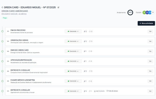156x99 pixels.
Task: Click the EMISSÃO GREEN CARD activity title
Action: pyautogui.click(x=20, y=50)
